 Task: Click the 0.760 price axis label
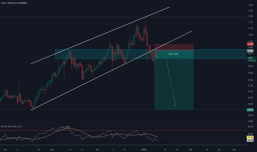pos(250,80)
